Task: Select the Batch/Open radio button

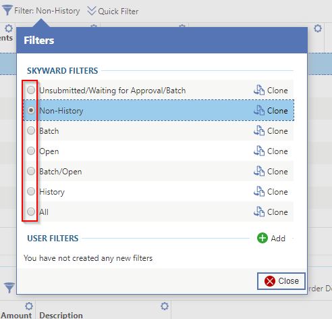Action: [31, 171]
